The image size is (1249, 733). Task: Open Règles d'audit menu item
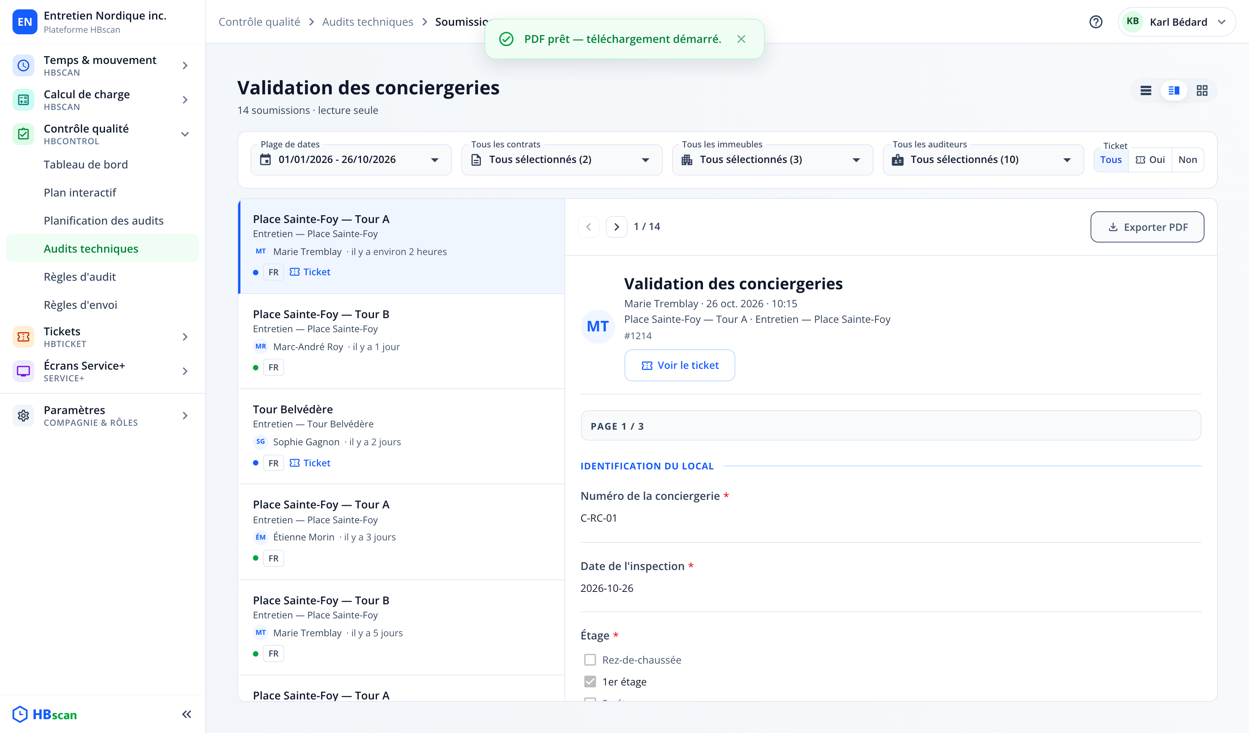pyautogui.click(x=102, y=277)
